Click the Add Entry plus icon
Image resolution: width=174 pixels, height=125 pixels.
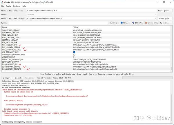pyautogui.click(x=133, y=23)
